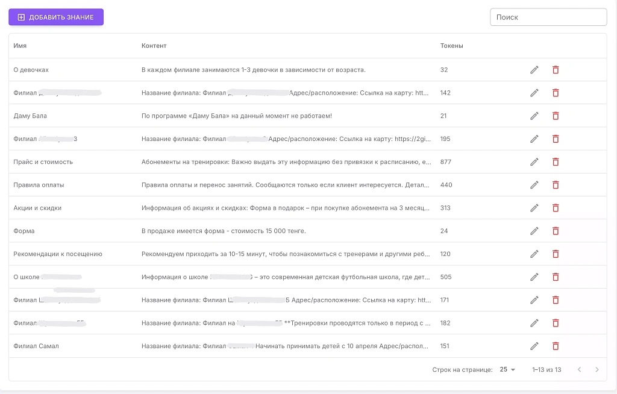Image resolution: width=617 pixels, height=394 pixels.
Task: Delete the 'Филиал Самал' entry
Action: point(556,346)
